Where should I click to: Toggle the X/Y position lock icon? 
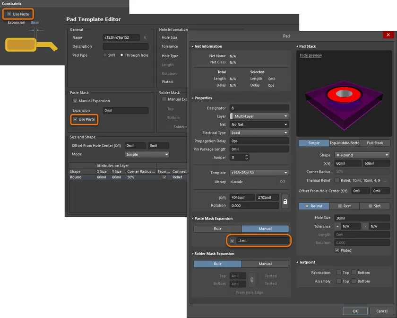click(x=285, y=201)
